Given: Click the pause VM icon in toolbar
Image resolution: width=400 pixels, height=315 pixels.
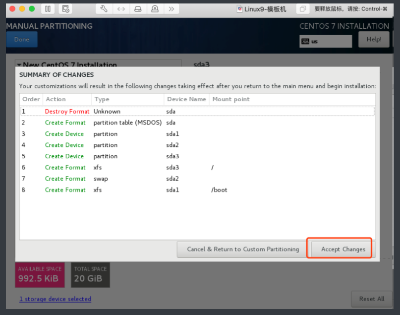Looking at the screenshot, I should (x=48, y=9).
